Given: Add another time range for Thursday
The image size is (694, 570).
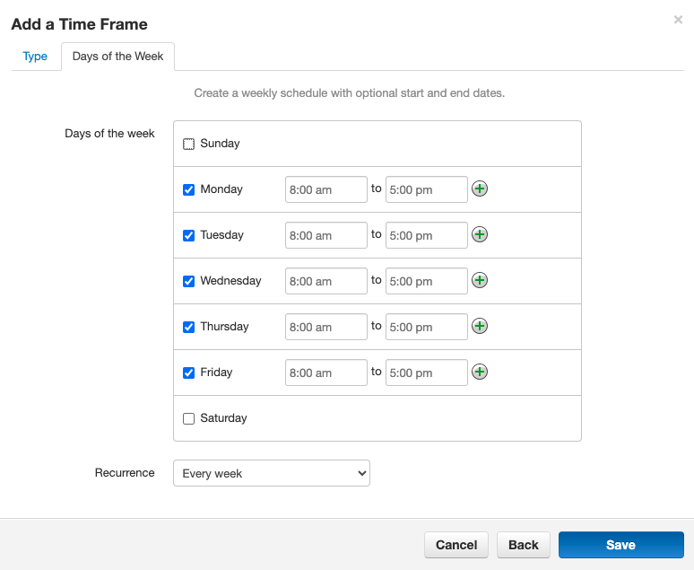Looking at the screenshot, I should (480, 326).
